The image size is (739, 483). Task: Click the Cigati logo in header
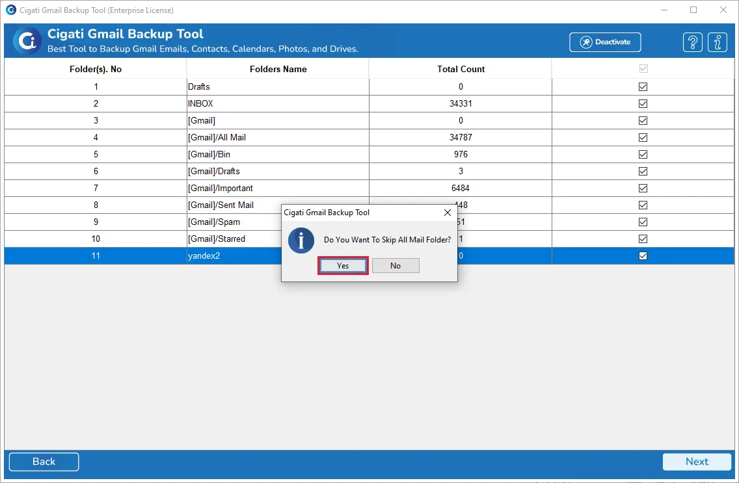27,41
